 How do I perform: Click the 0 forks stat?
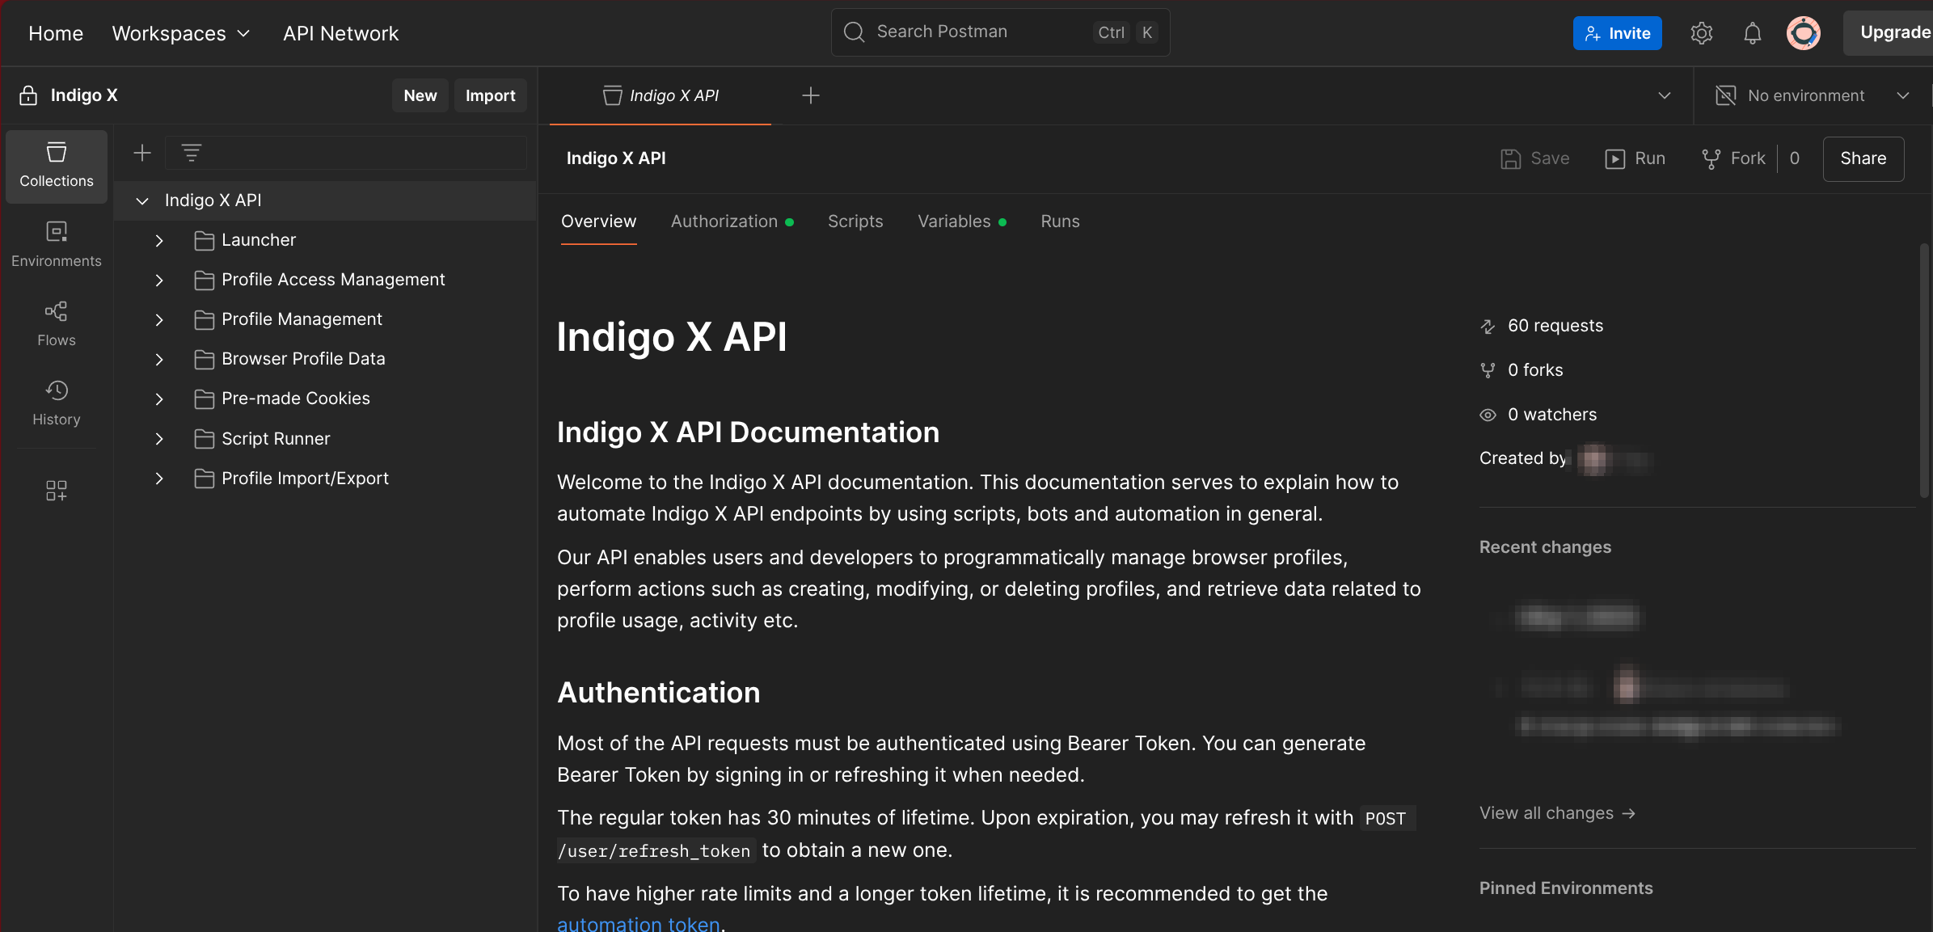(x=1521, y=370)
